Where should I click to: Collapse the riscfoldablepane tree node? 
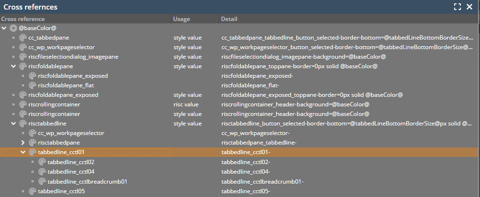[x=14, y=66]
